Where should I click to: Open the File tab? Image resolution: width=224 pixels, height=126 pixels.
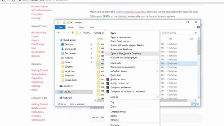pyautogui.click(x=60, y=27)
